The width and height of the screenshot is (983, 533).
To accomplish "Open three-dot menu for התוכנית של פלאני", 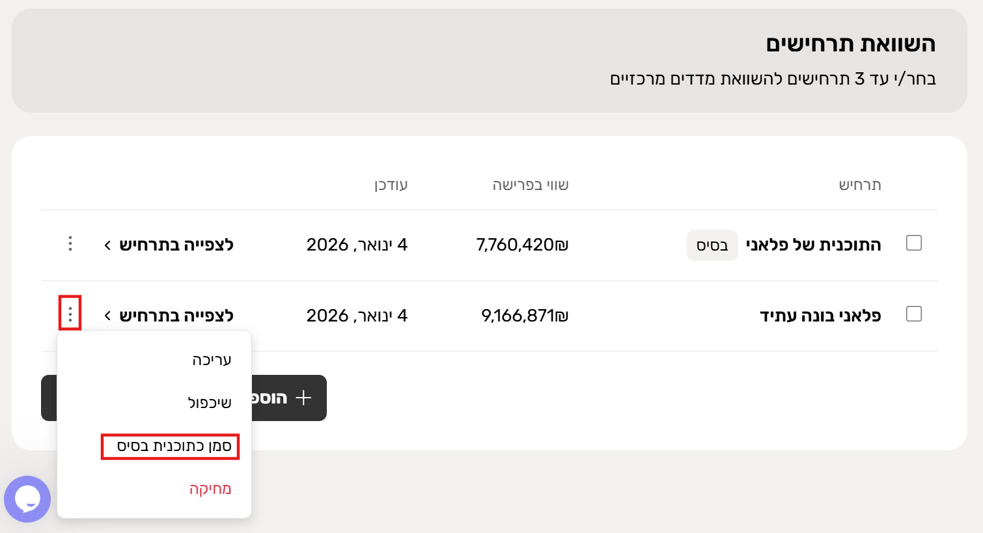I will point(70,244).
